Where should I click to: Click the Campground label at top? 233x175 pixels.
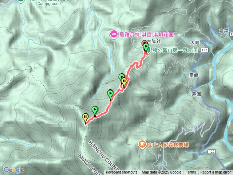click(x=49, y=4)
